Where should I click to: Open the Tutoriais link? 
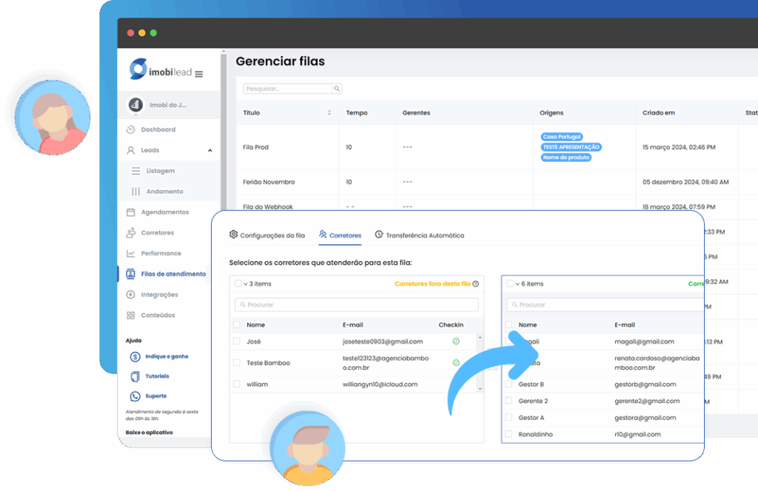[x=157, y=376]
